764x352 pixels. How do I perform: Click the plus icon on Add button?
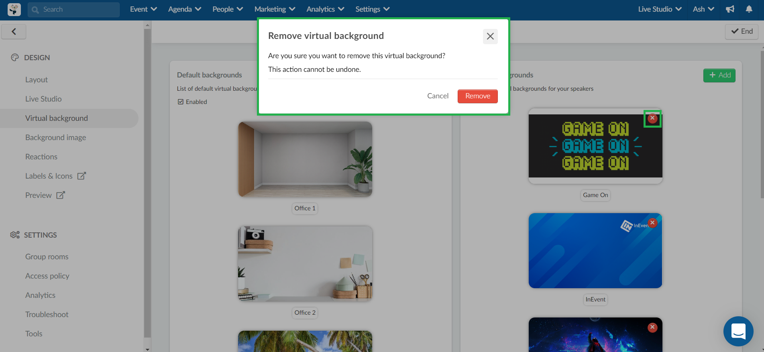pos(713,75)
